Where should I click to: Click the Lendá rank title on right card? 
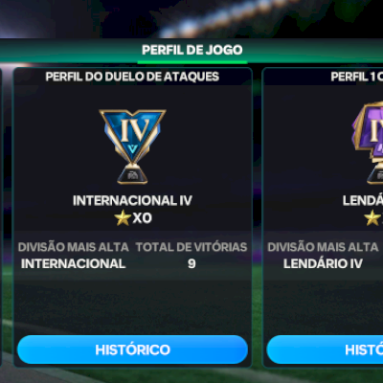coord(363,201)
